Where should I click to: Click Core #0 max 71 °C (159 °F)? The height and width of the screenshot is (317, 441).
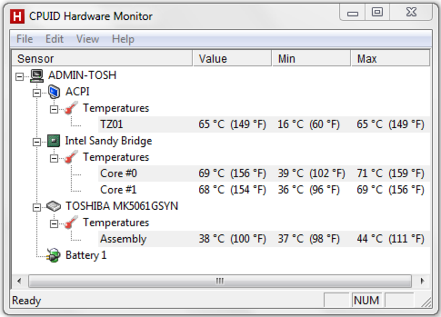(391, 173)
